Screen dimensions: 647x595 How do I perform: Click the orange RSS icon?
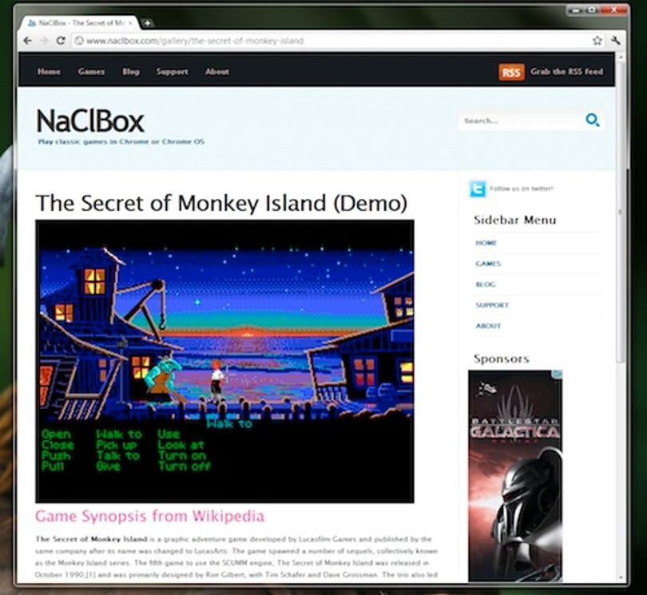tap(511, 72)
